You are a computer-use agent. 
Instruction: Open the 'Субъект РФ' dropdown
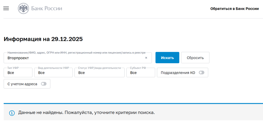pos(140,73)
